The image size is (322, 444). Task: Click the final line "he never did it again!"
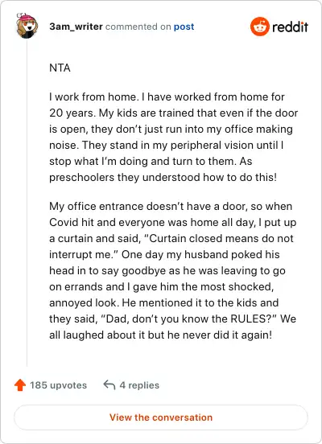161,335
